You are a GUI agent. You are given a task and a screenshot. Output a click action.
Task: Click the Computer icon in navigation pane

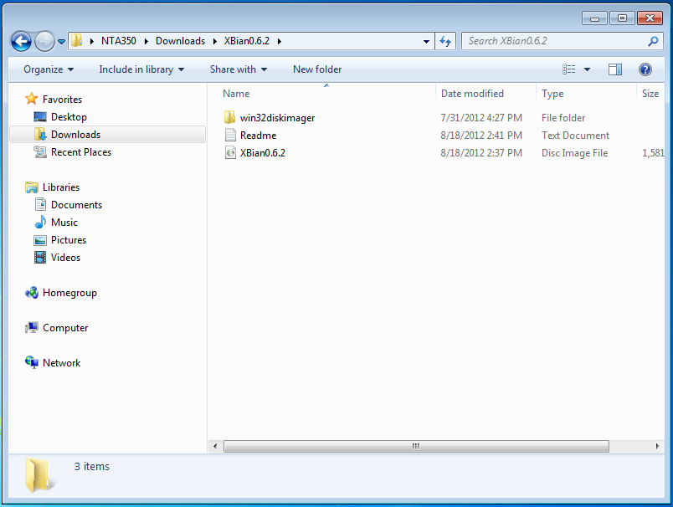[31, 328]
